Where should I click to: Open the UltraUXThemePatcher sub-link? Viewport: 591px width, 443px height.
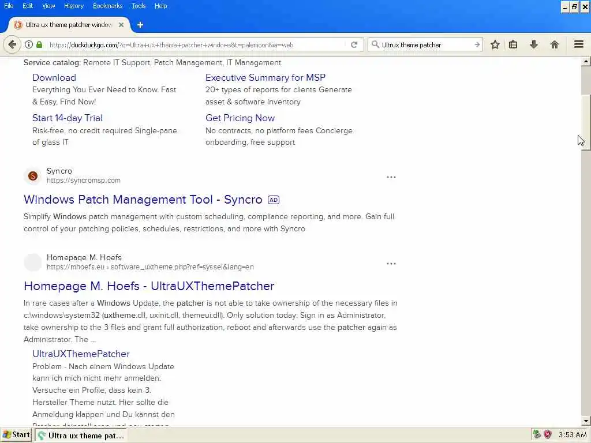81,354
